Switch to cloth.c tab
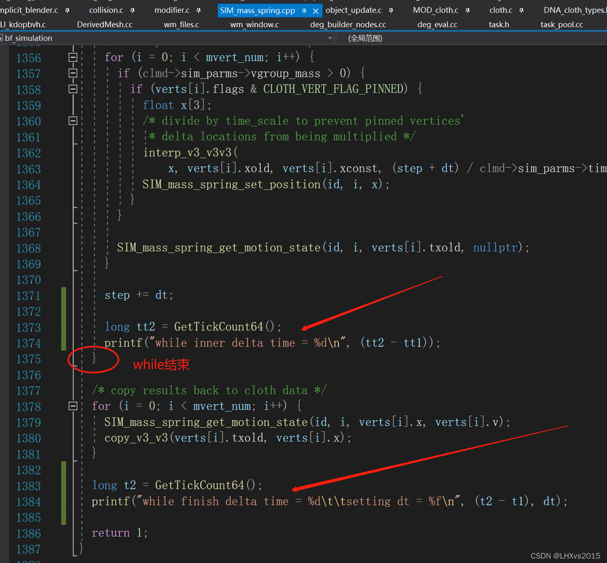607x563 pixels. coord(501,10)
